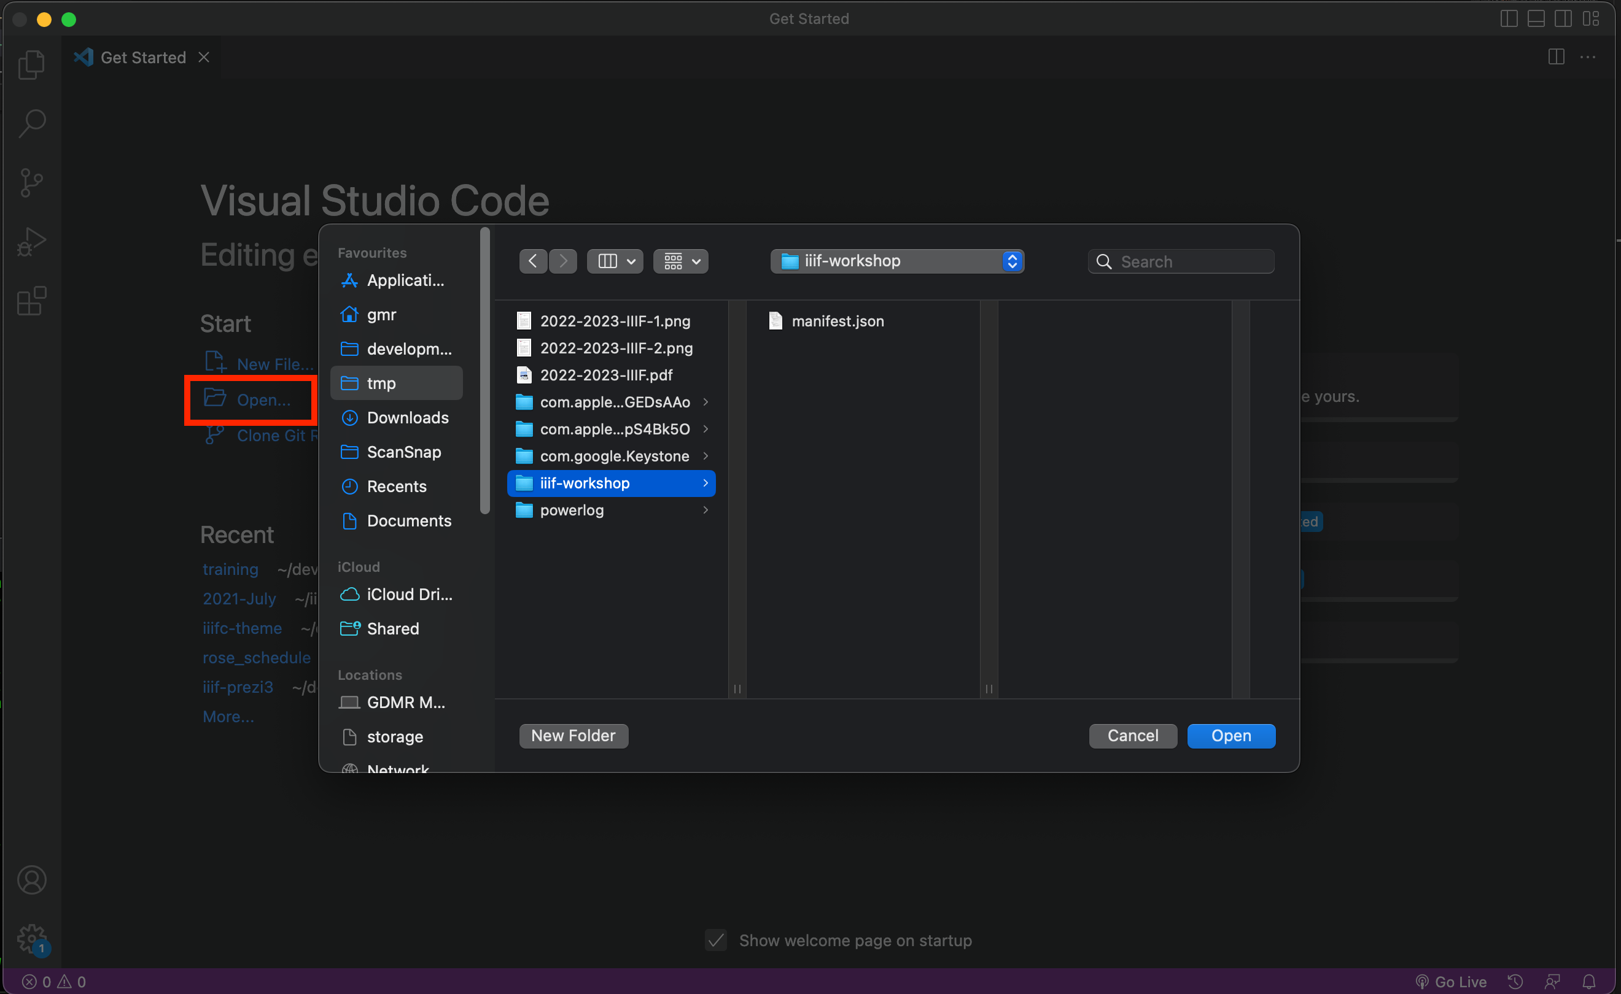Select file 2022-2023-IIIF.pdf
Viewport: 1621px width, 994px height.
[x=611, y=375]
